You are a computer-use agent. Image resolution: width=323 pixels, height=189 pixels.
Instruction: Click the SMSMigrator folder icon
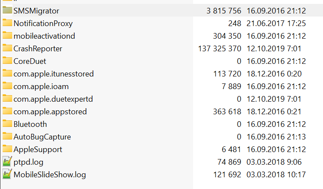[x=7, y=10]
